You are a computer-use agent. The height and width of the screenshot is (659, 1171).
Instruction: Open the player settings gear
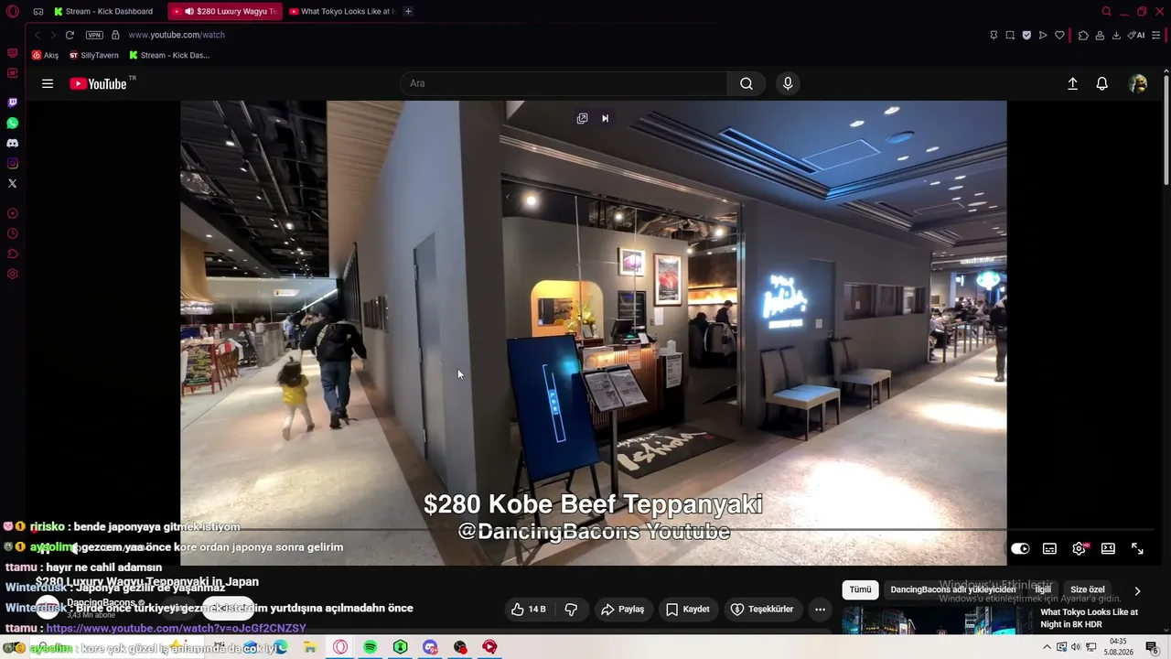point(1079,548)
